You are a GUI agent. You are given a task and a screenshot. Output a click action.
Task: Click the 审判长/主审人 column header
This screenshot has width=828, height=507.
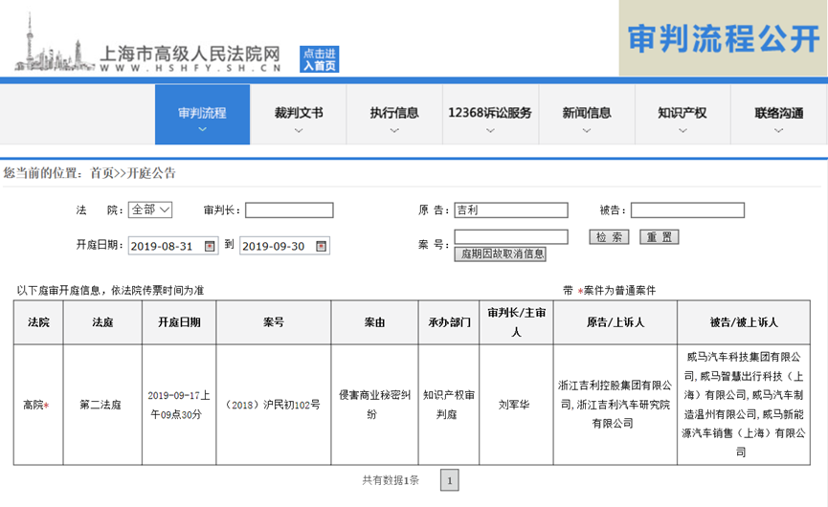point(517,322)
